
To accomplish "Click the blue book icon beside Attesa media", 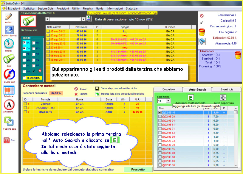I will [x=202, y=41].
